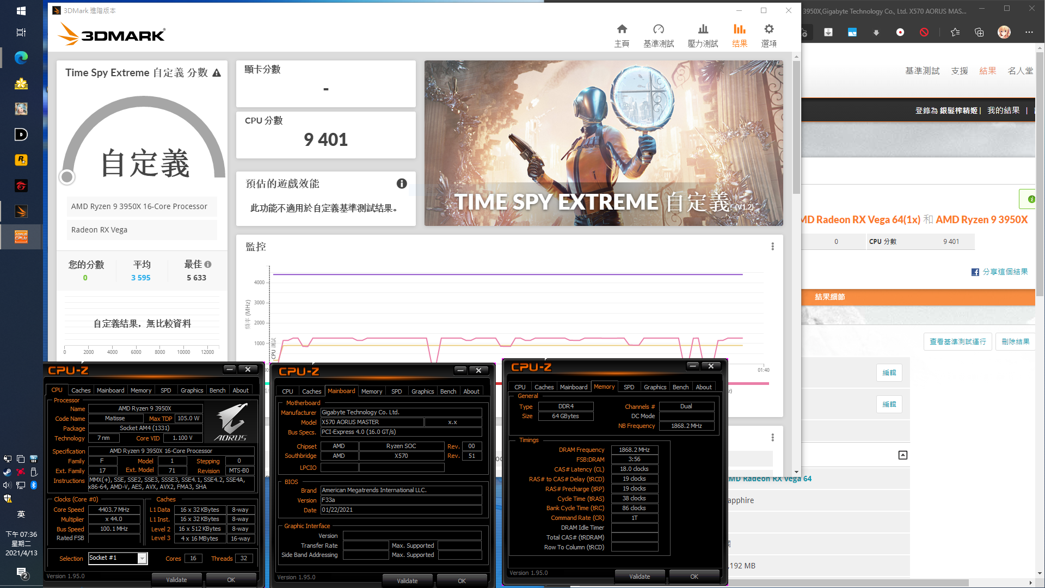The height and width of the screenshot is (588, 1045).
Task: Open SPD tab in Mainboard CPU-Z window
Action: tap(396, 391)
